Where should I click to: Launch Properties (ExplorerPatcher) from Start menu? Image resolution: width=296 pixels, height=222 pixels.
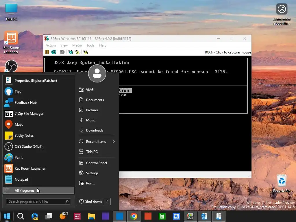click(x=39, y=81)
